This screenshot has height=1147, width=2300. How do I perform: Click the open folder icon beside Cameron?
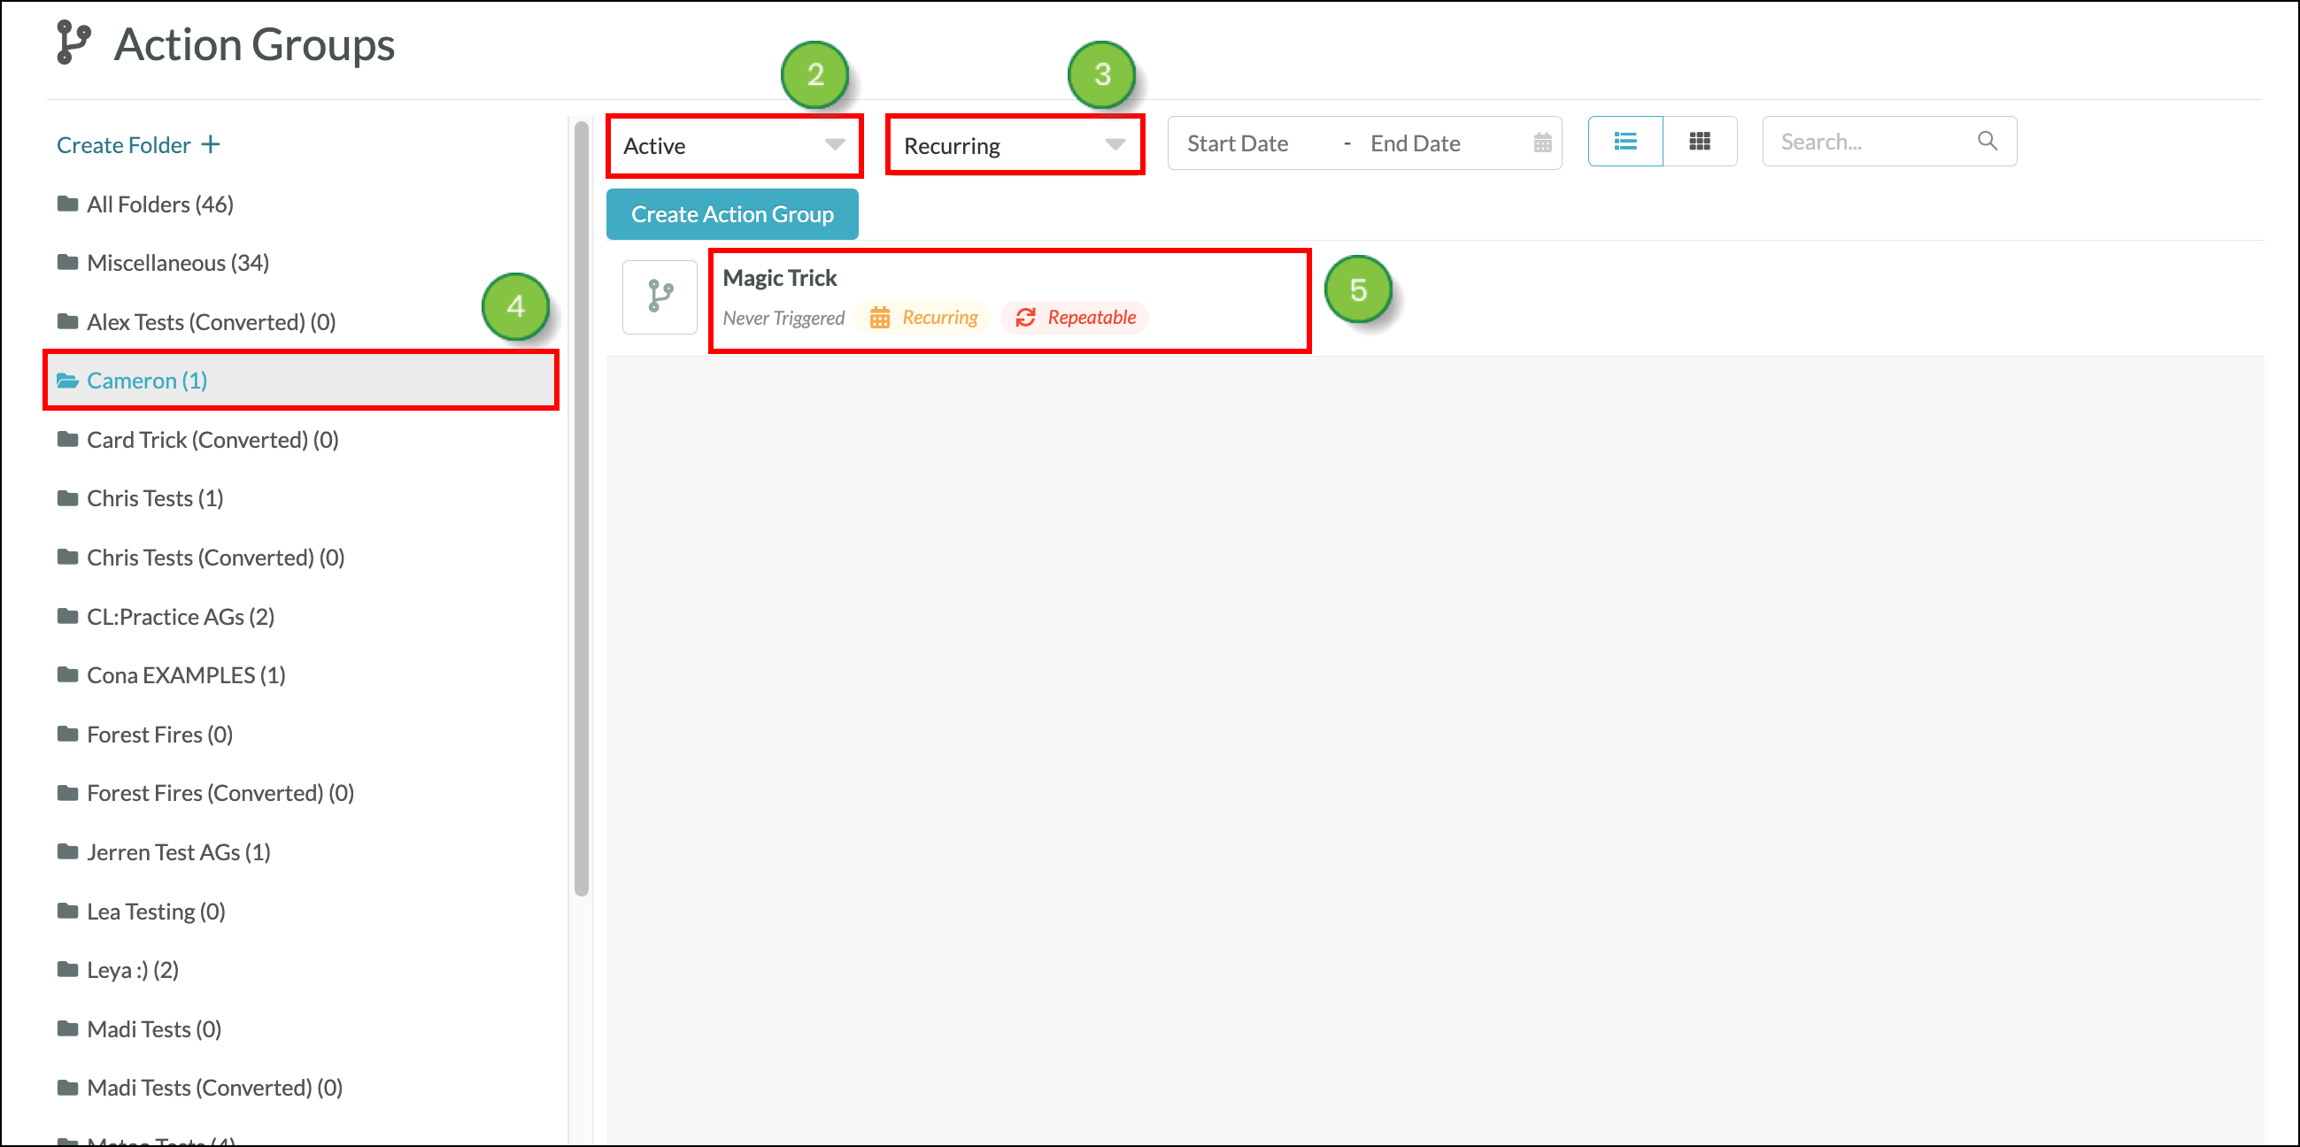pyautogui.click(x=68, y=381)
